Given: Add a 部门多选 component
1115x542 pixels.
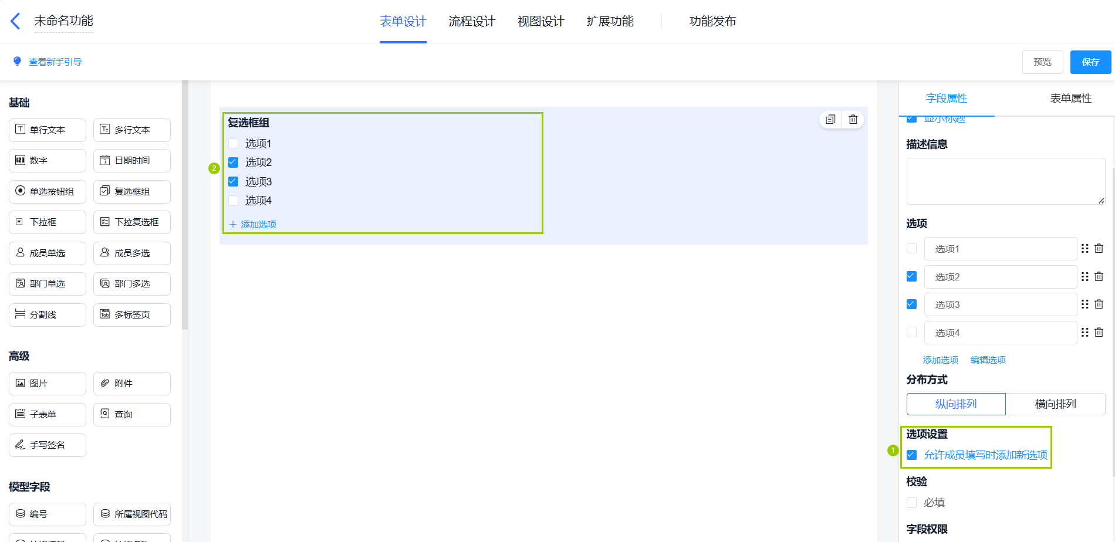Looking at the screenshot, I should point(132,284).
